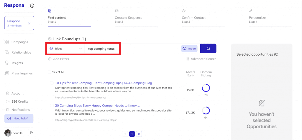Click the blog.mypostcard.com URL text
This screenshot has height=140, width=302.
point(86,120)
